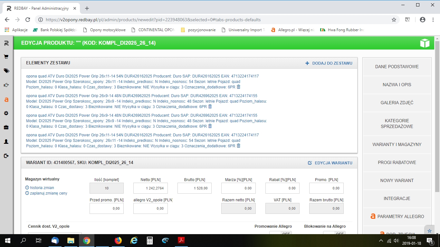Screen dimensions: 440x247
Task: Click the briefcase icon in left sidebar
Action: [6, 127]
